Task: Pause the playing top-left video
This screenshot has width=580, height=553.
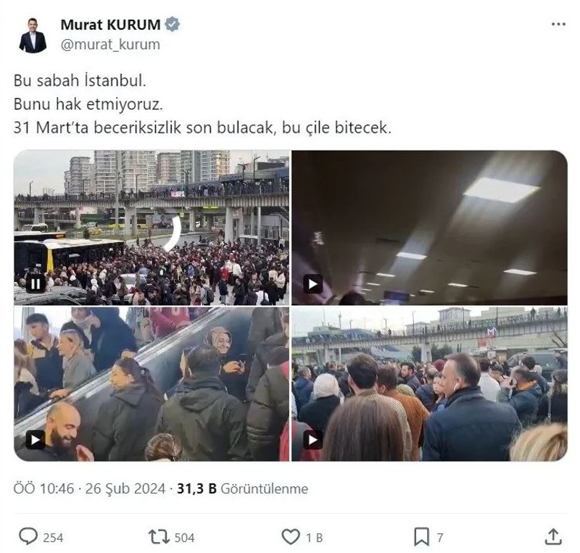Action: (36, 283)
